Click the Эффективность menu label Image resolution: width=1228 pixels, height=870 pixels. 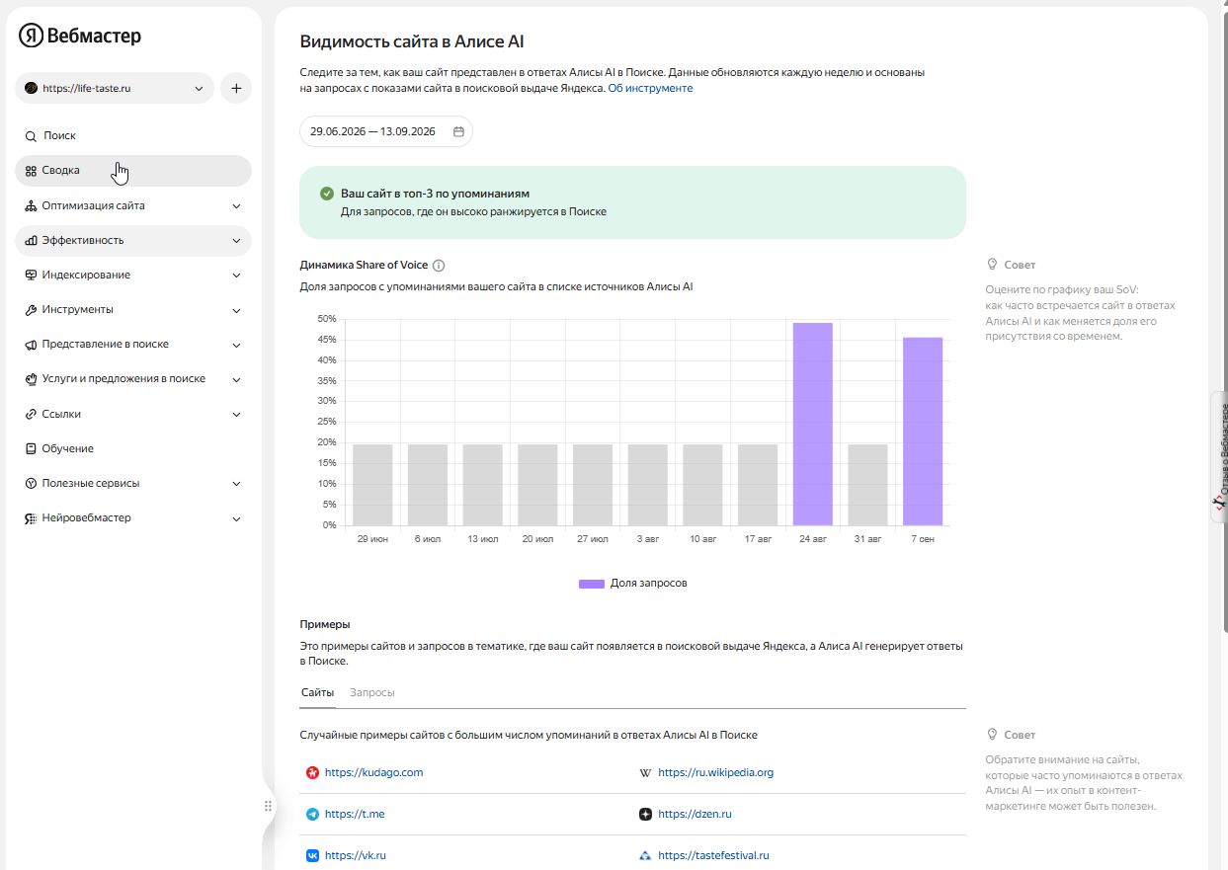point(83,240)
